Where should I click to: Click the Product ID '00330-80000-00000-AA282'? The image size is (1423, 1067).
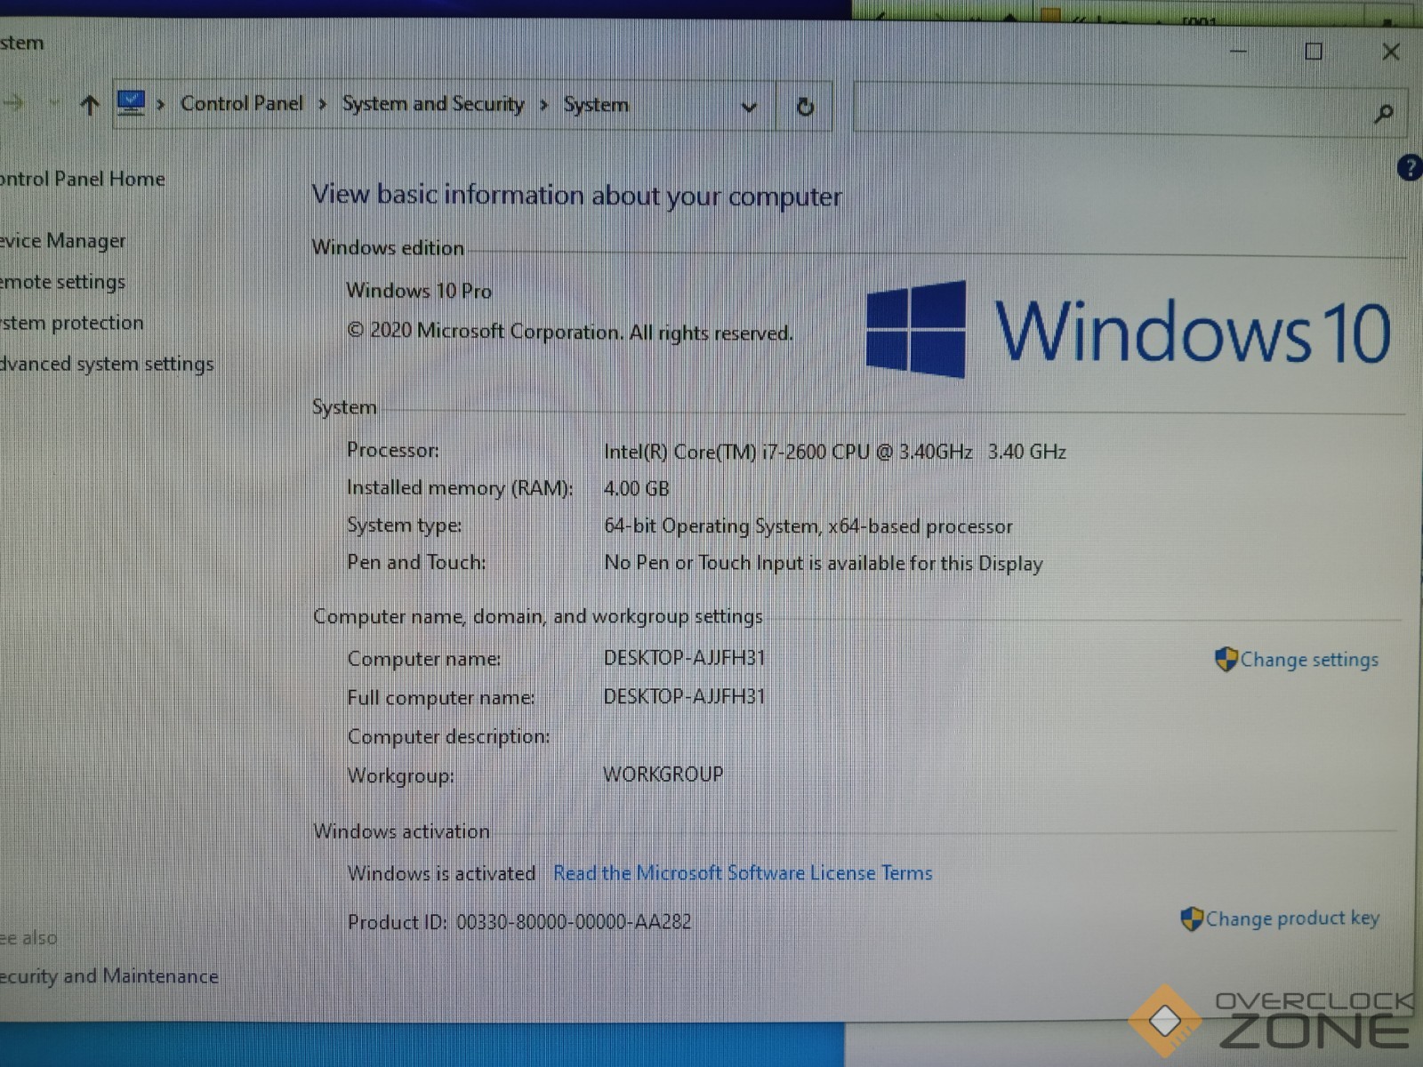point(574,922)
